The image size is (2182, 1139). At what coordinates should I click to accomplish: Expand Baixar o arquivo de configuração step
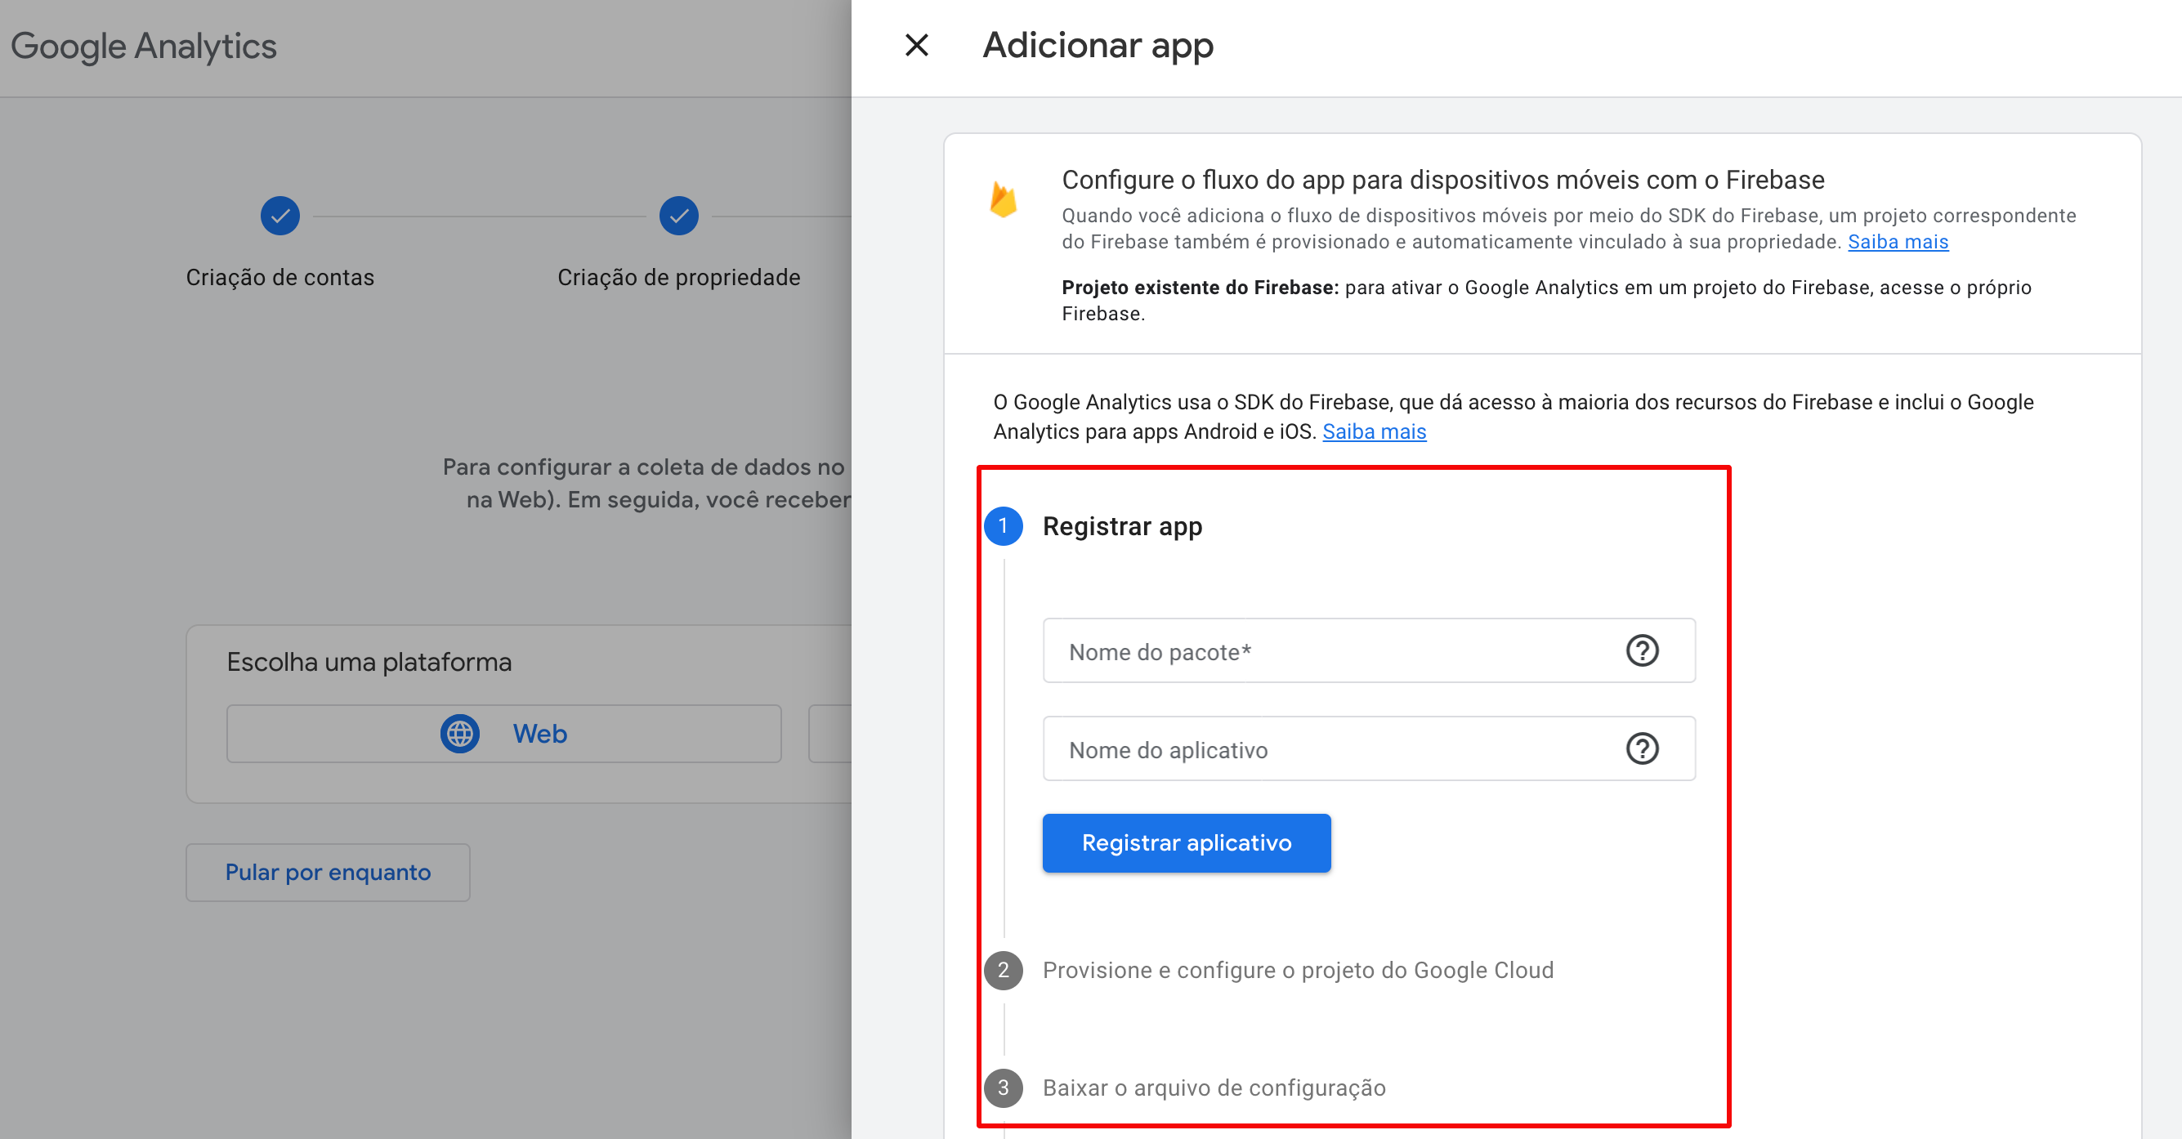pyautogui.click(x=1214, y=1088)
